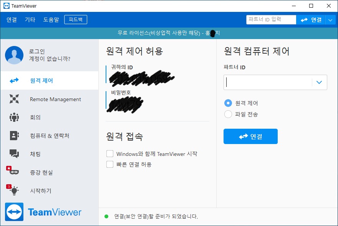Maximize the TeamViewer window

point(311,6)
